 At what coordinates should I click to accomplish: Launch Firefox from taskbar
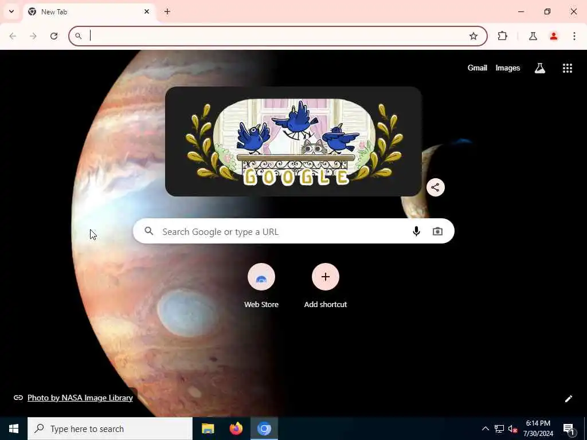(x=236, y=429)
